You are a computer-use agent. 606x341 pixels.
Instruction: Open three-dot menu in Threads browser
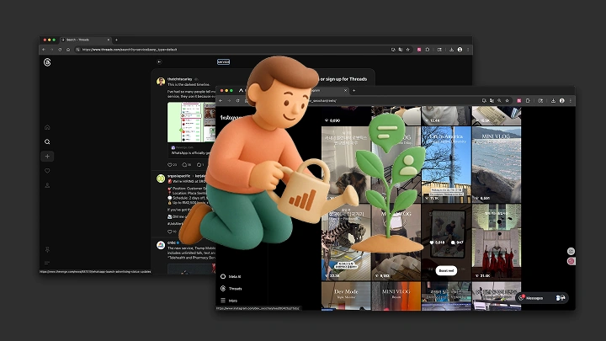(x=468, y=50)
